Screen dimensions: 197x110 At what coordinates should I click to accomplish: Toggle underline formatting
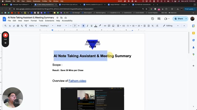[x=91, y=26]
